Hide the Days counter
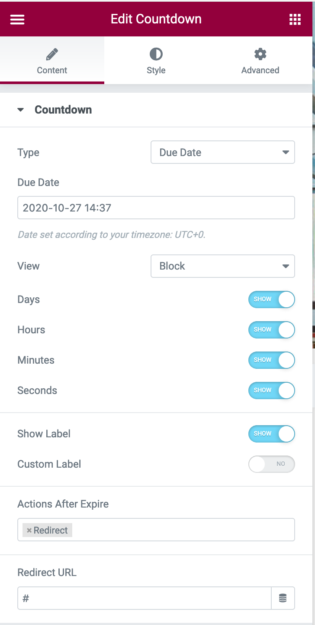 (x=271, y=299)
